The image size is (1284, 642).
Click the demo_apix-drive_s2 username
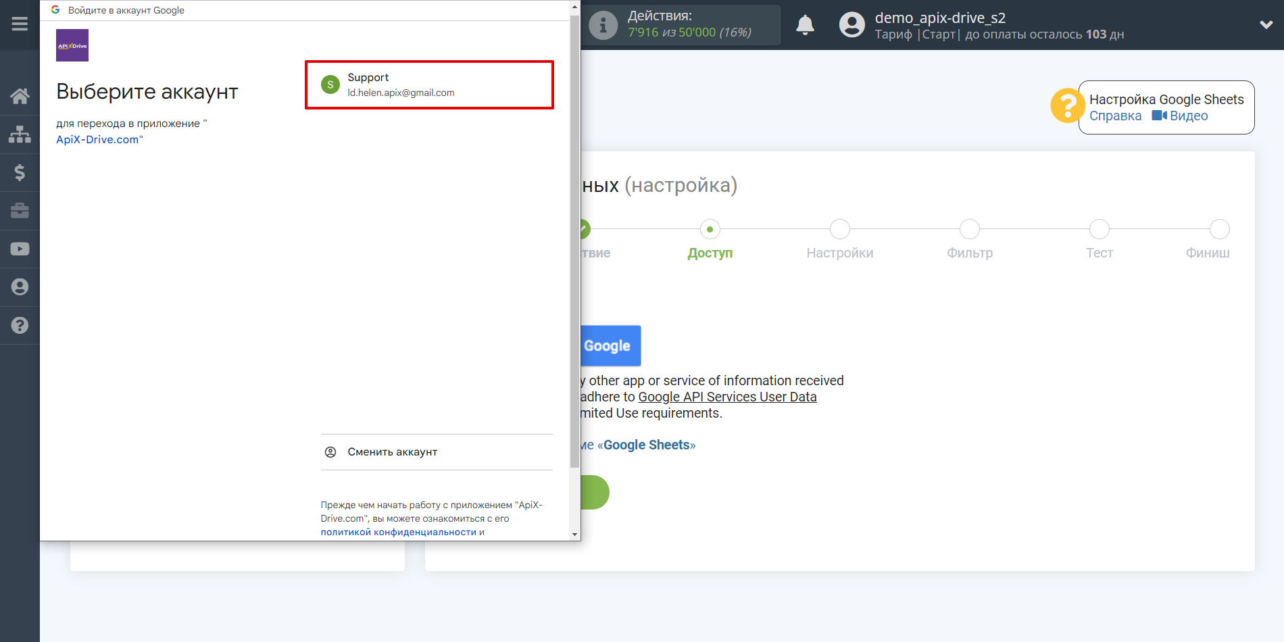(x=940, y=18)
